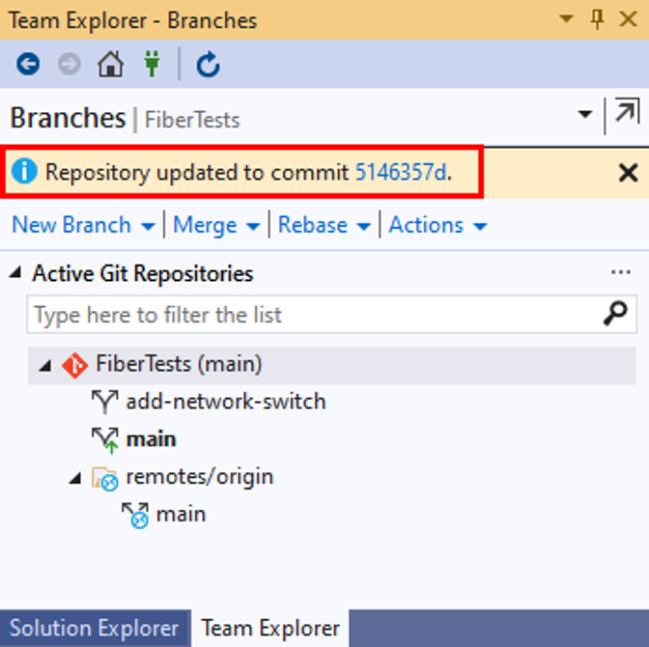Open the Actions dropdown menu
Image resolution: width=649 pixels, height=647 pixels.
coord(437,225)
